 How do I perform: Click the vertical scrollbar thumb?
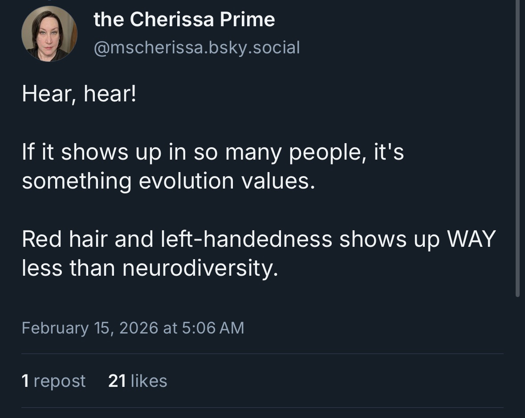(x=517, y=147)
